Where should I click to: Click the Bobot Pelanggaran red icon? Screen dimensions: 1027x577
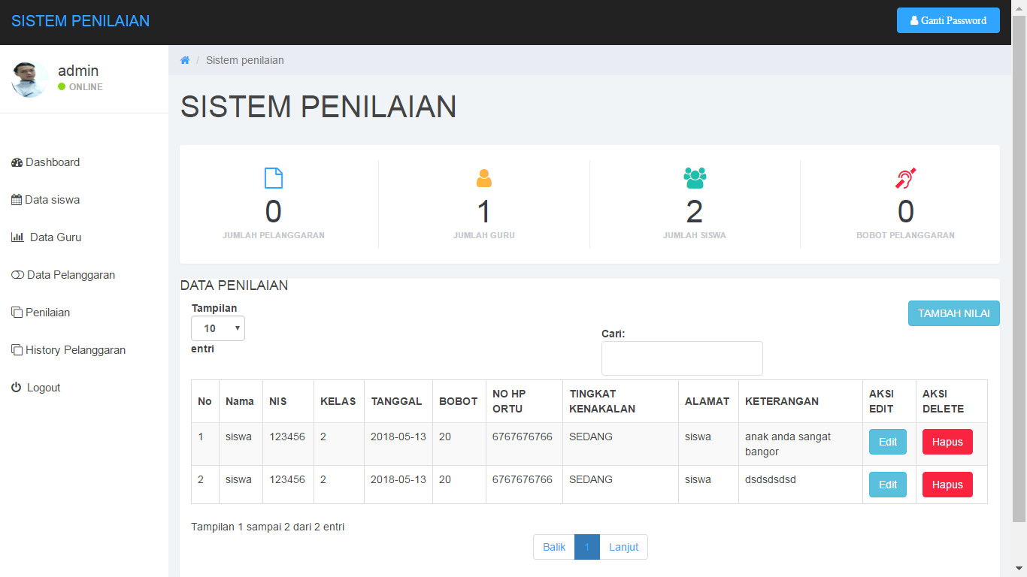(905, 178)
